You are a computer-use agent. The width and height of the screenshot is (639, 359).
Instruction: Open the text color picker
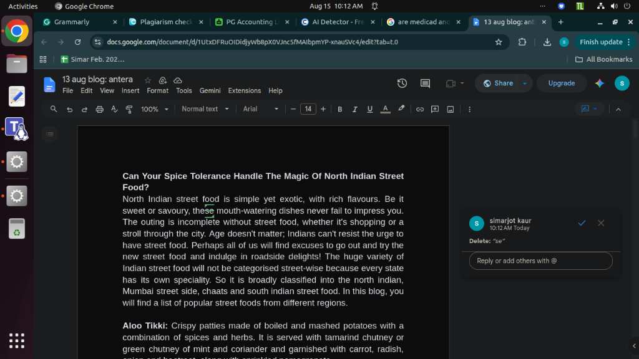pyautogui.click(x=385, y=109)
